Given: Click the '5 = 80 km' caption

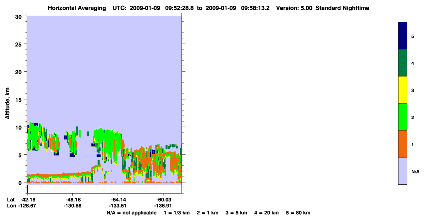Looking at the screenshot, I should click(x=298, y=213).
